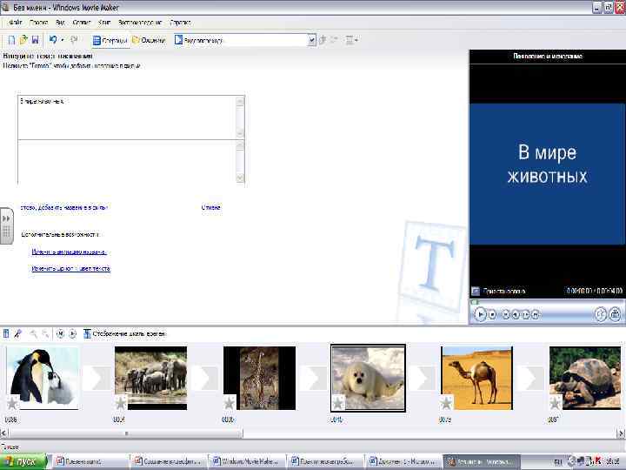The width and height of the screenshot is (626, 470).
Task: Click the Up One Level icon
Action: [323, 39]
